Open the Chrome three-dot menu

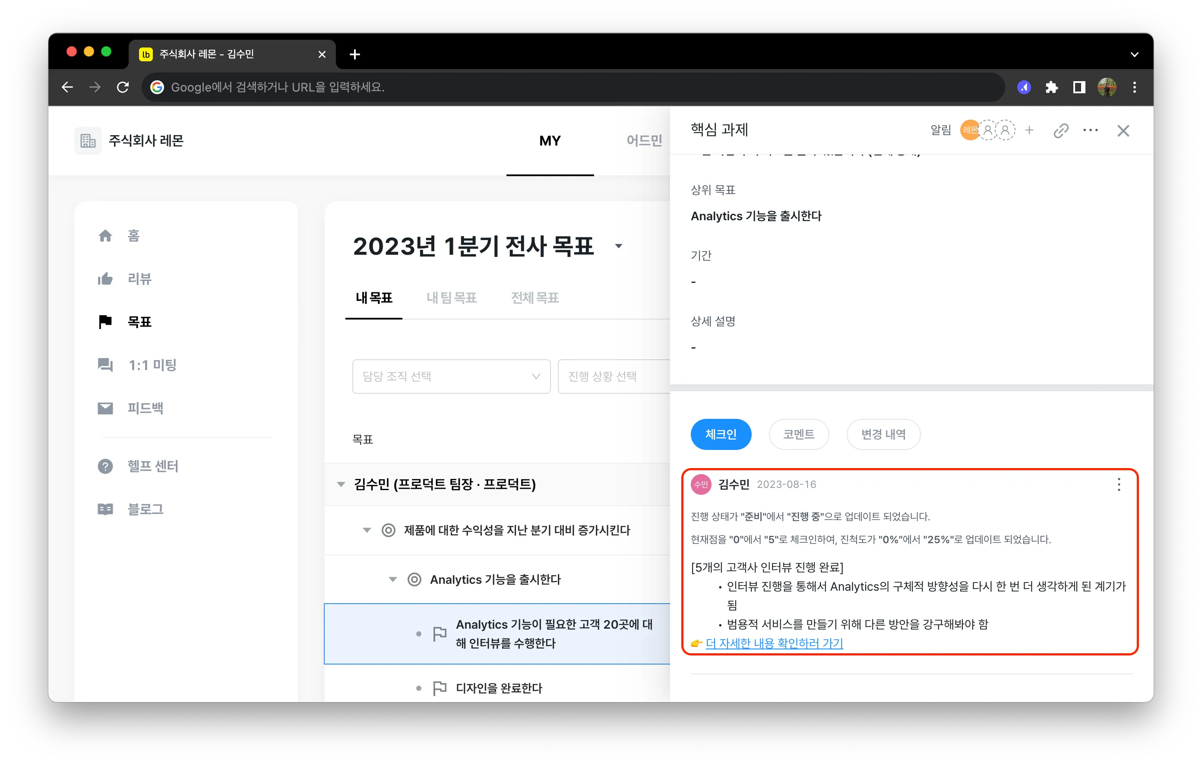[x=1135, y=87]
